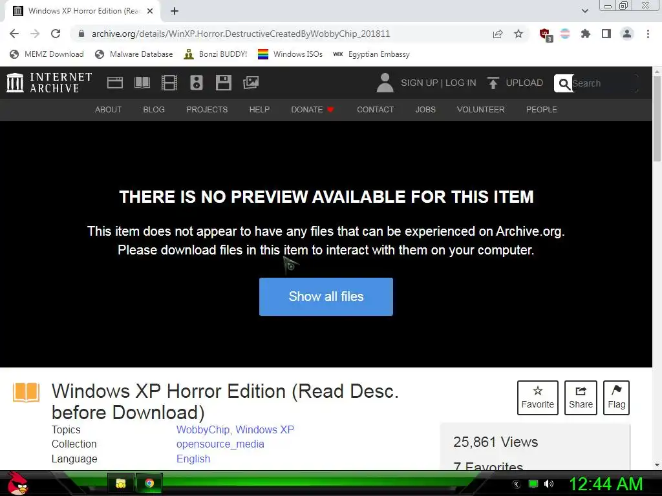Open the file explorer taskbar icon

[x=121, y=483]
